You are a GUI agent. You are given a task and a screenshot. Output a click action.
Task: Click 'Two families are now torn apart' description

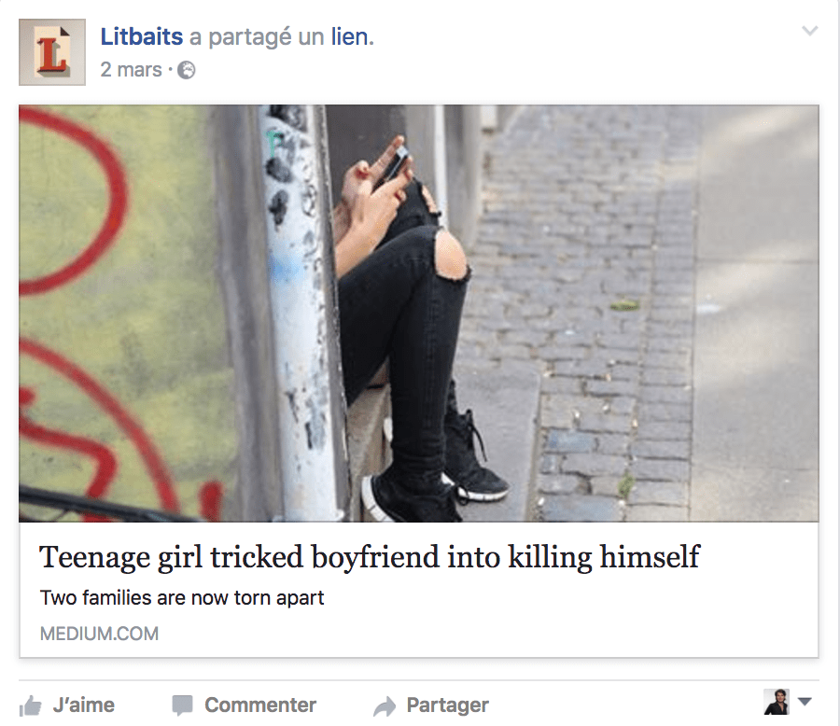click(x=182, y=597)
